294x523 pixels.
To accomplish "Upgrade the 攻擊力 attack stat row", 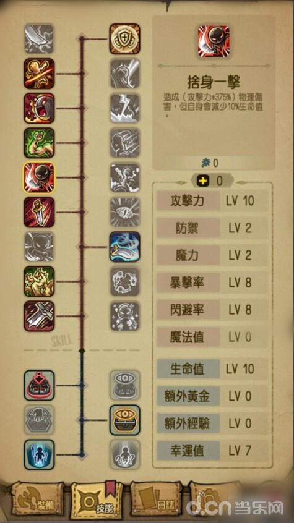I will pos(212,201).
